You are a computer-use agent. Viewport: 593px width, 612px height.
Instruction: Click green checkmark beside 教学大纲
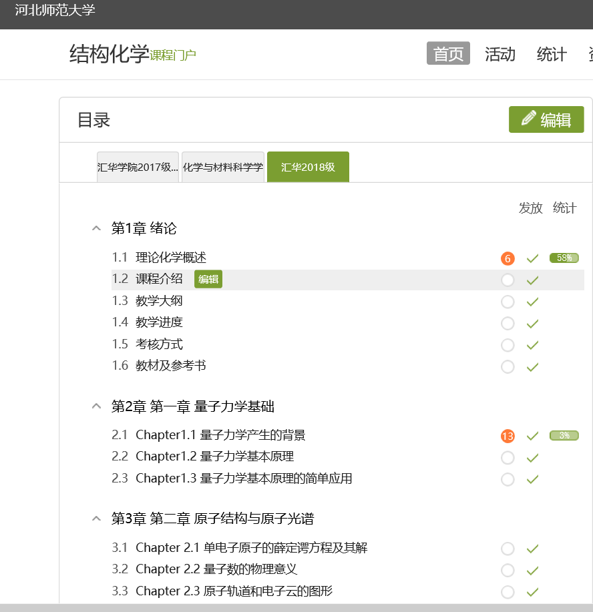tap(532, 302)
